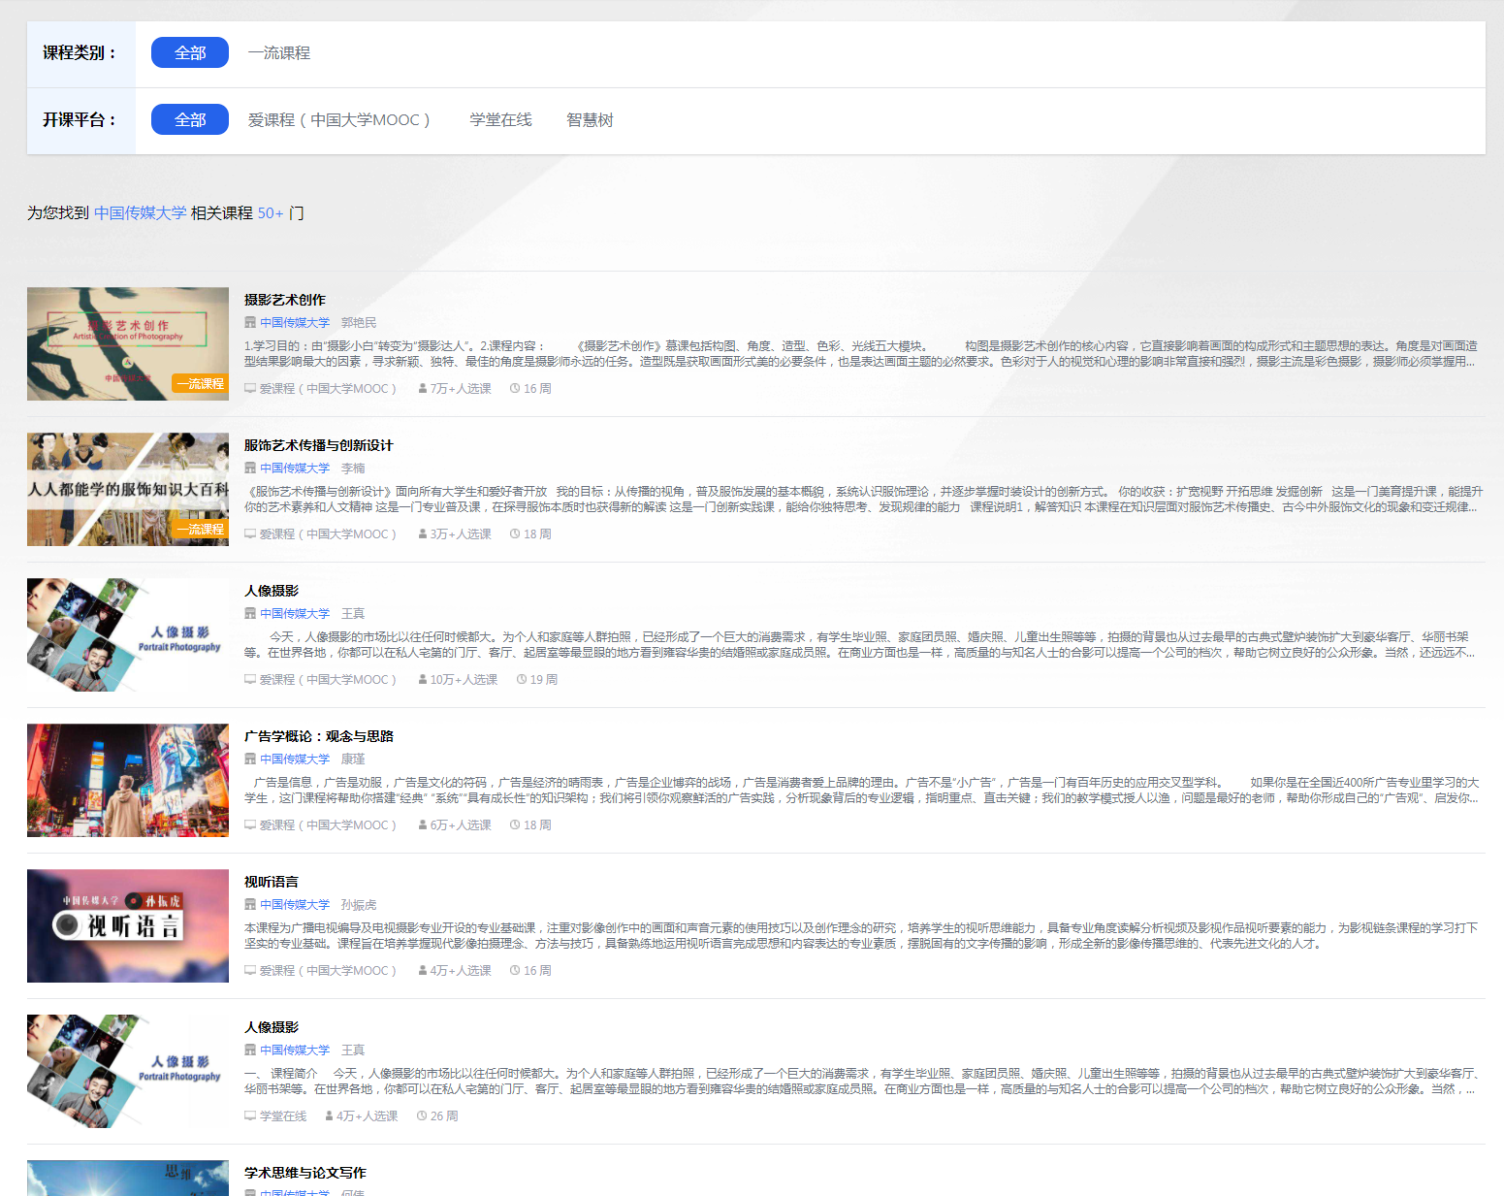1504x1196 pixels.
Task: Click the monitor icon beside 学堂在线 platform label
Action: pos(250,1116)
